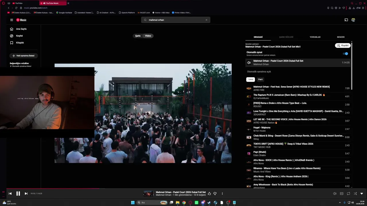The height and width of the screenshot is (206, 367).
Task: Collapse the player page with down arrow
Action: tap(362, 194)
